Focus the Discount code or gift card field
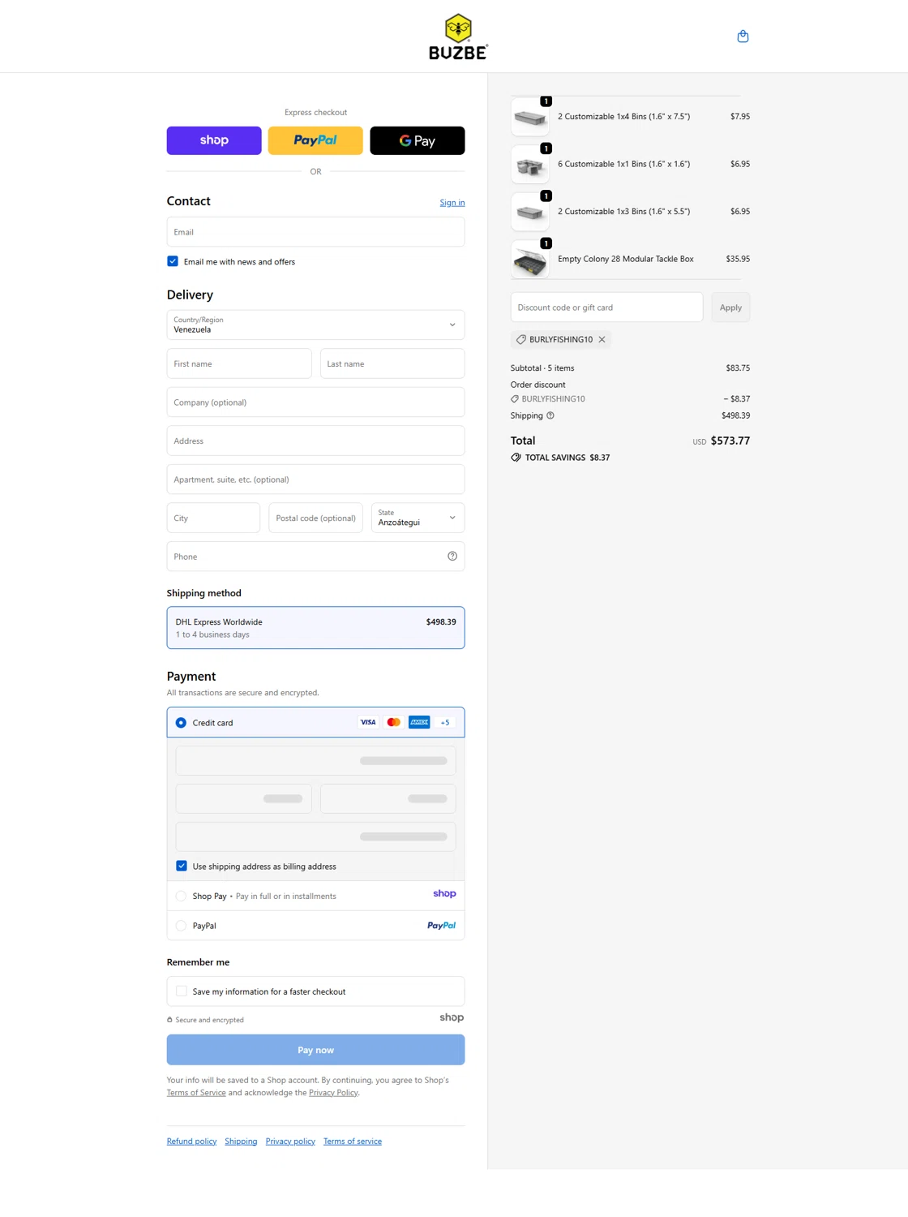The image size is (908, 1217). [606, 307]
